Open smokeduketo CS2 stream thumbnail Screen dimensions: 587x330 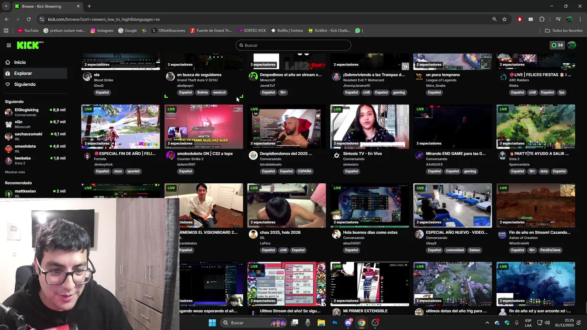(x=204, y=126)
